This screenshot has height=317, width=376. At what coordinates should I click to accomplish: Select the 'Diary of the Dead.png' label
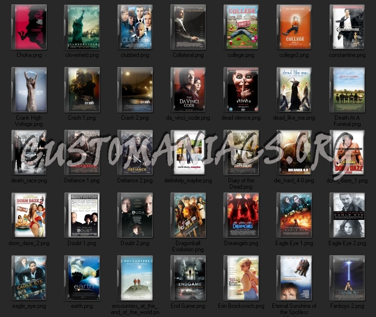tap(241, 183)
